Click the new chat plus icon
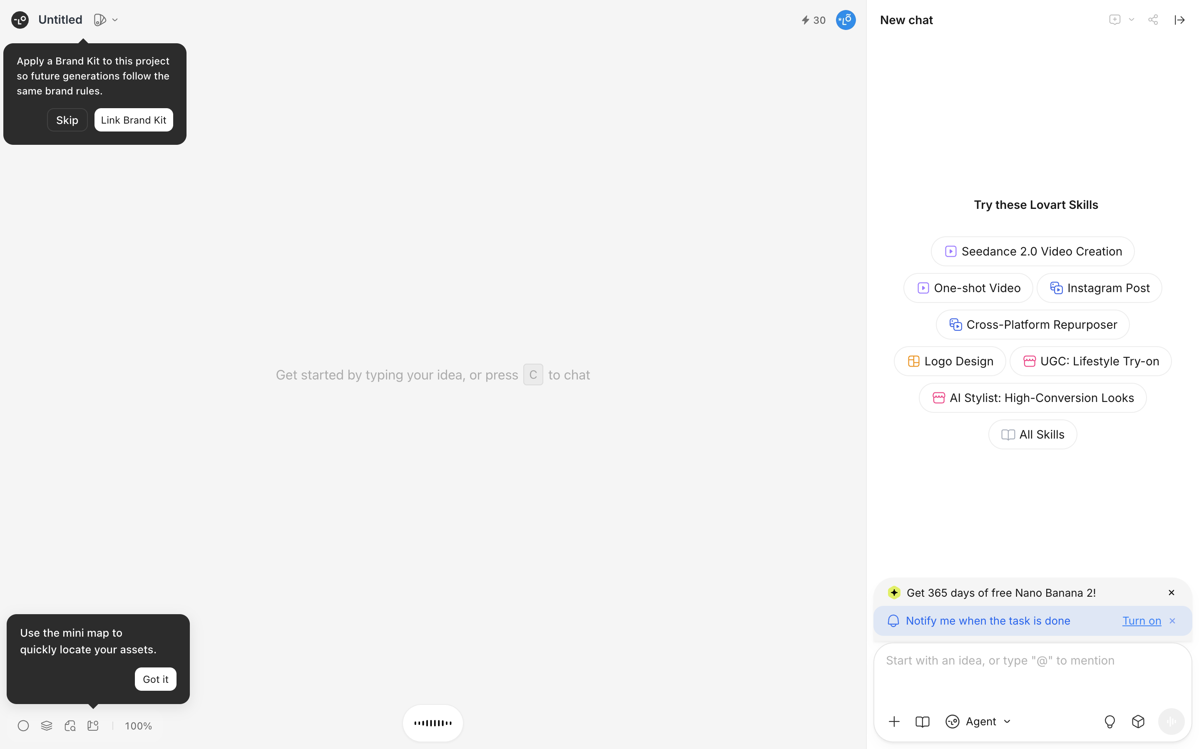The width and height of the screenshot is (1199, 749). (x=1114, y=20)
